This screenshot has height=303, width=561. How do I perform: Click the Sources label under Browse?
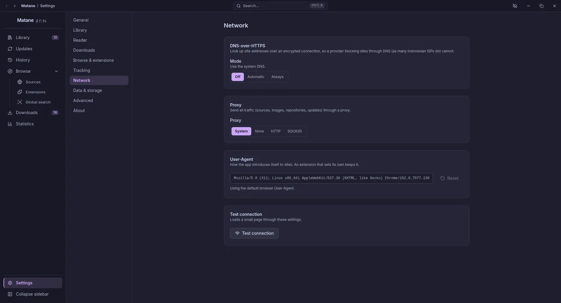click(33, 82)
